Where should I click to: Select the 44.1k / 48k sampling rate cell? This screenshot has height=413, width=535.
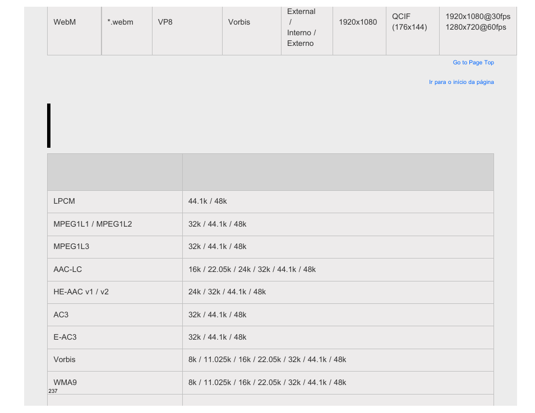click(x=338, y=201)
